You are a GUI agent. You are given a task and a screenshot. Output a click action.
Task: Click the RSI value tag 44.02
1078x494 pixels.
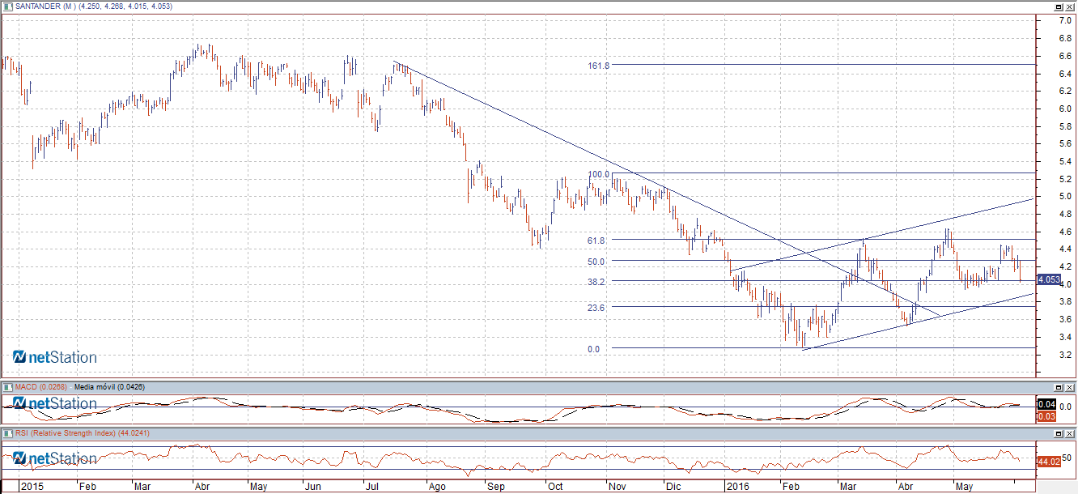point(1048,461)
